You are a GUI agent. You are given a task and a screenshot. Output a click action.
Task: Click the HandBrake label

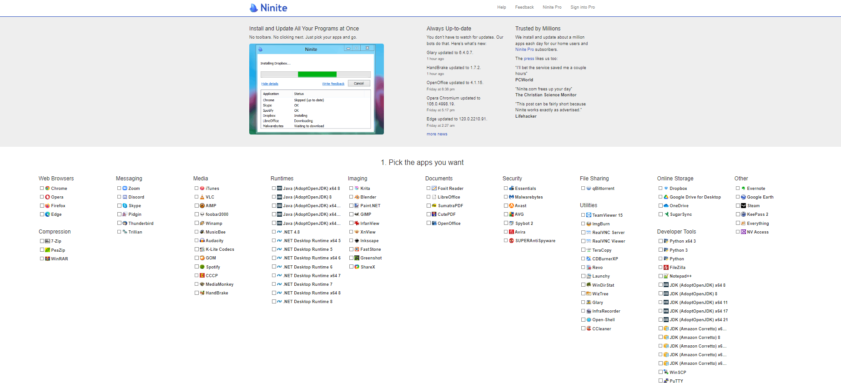pos(217,293)
